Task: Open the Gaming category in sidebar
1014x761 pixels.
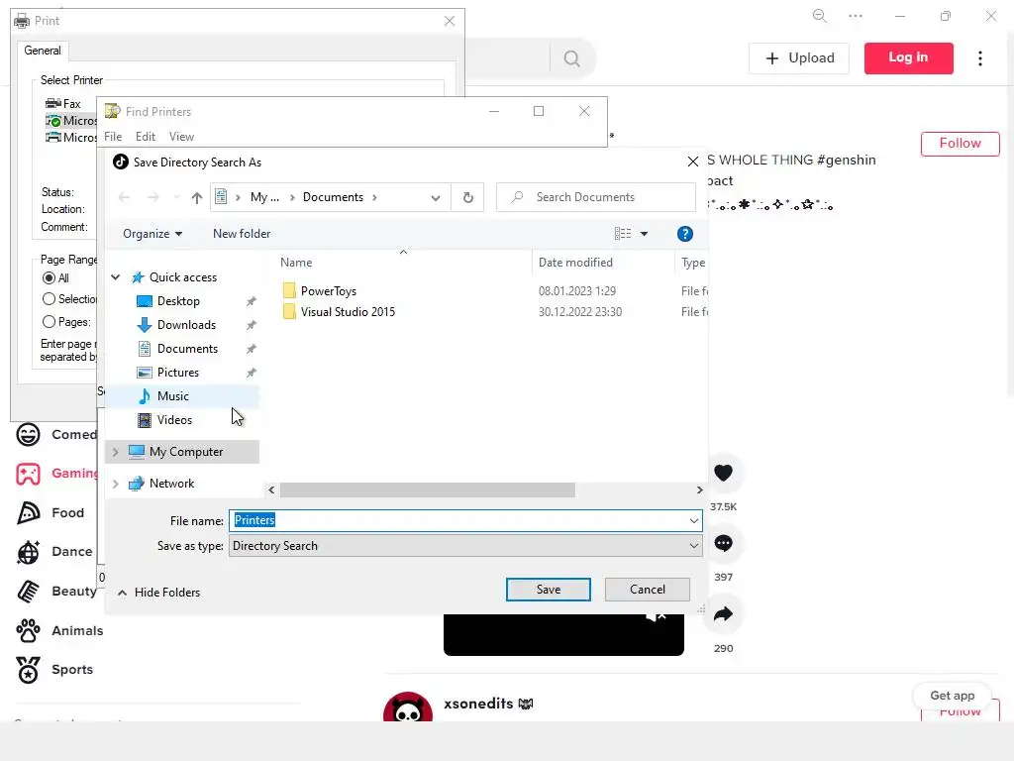Action: [56, 474]
